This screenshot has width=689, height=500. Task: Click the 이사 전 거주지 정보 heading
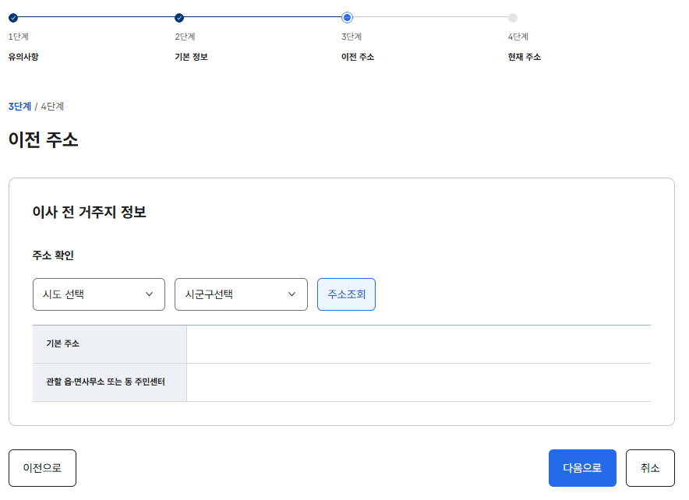(x=89, y=212)
